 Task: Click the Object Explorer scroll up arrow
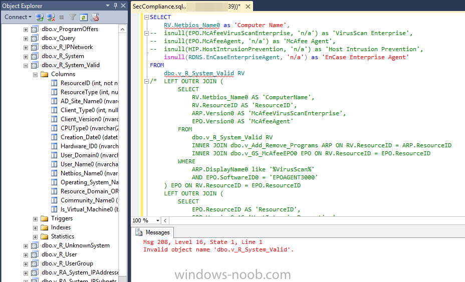click(123, 29)
